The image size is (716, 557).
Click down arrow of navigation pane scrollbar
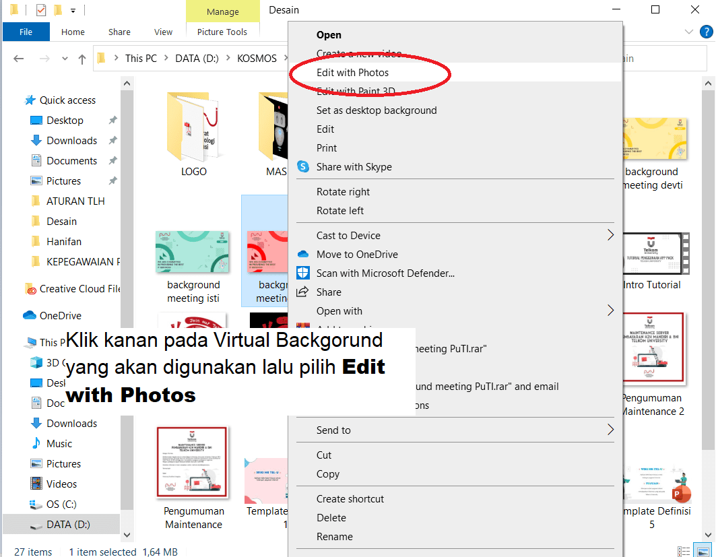(127, 534)
